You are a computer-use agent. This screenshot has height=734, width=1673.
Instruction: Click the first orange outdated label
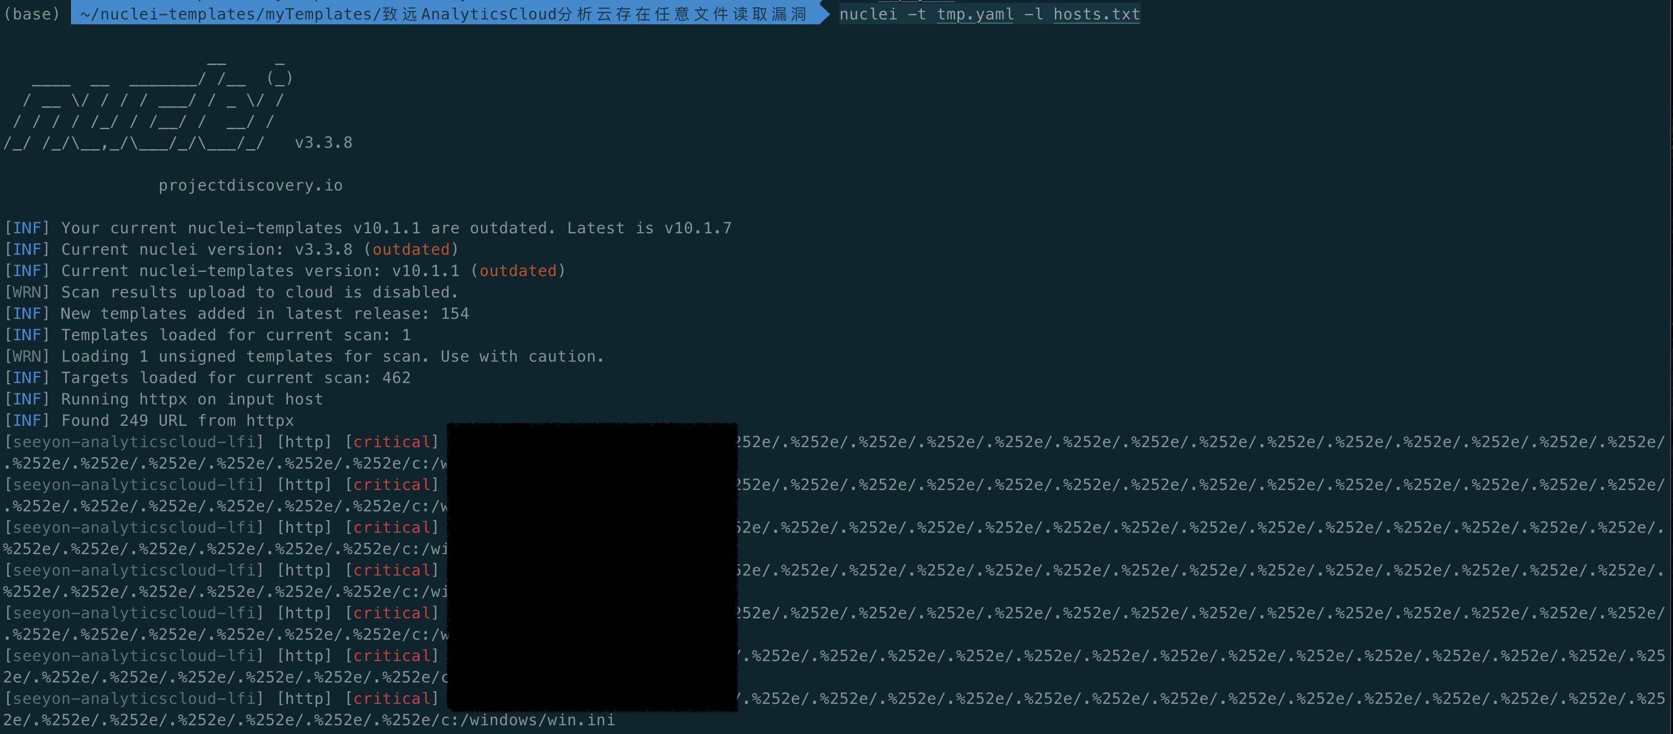(410, 249)
